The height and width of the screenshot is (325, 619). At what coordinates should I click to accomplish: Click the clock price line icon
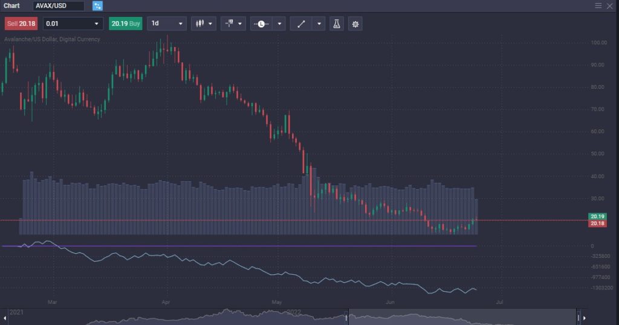point(261,24)
